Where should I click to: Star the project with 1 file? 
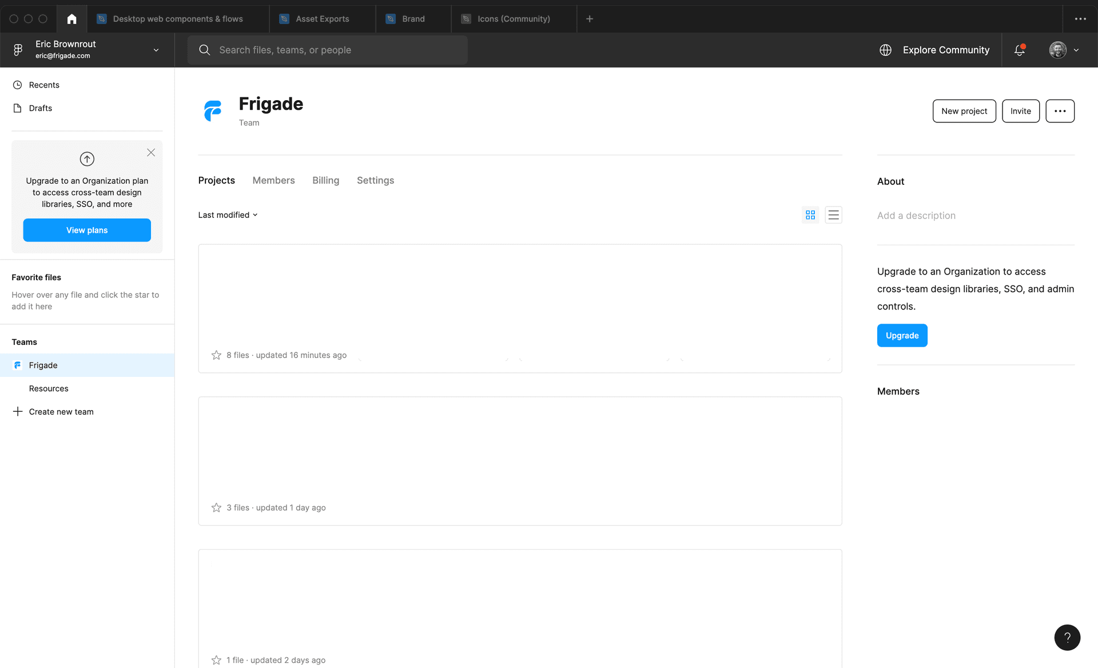click(x=216, y=660)
